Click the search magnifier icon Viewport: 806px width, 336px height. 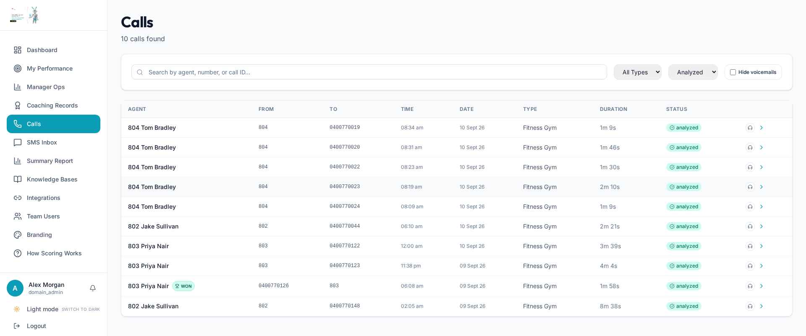coord(140,72)
